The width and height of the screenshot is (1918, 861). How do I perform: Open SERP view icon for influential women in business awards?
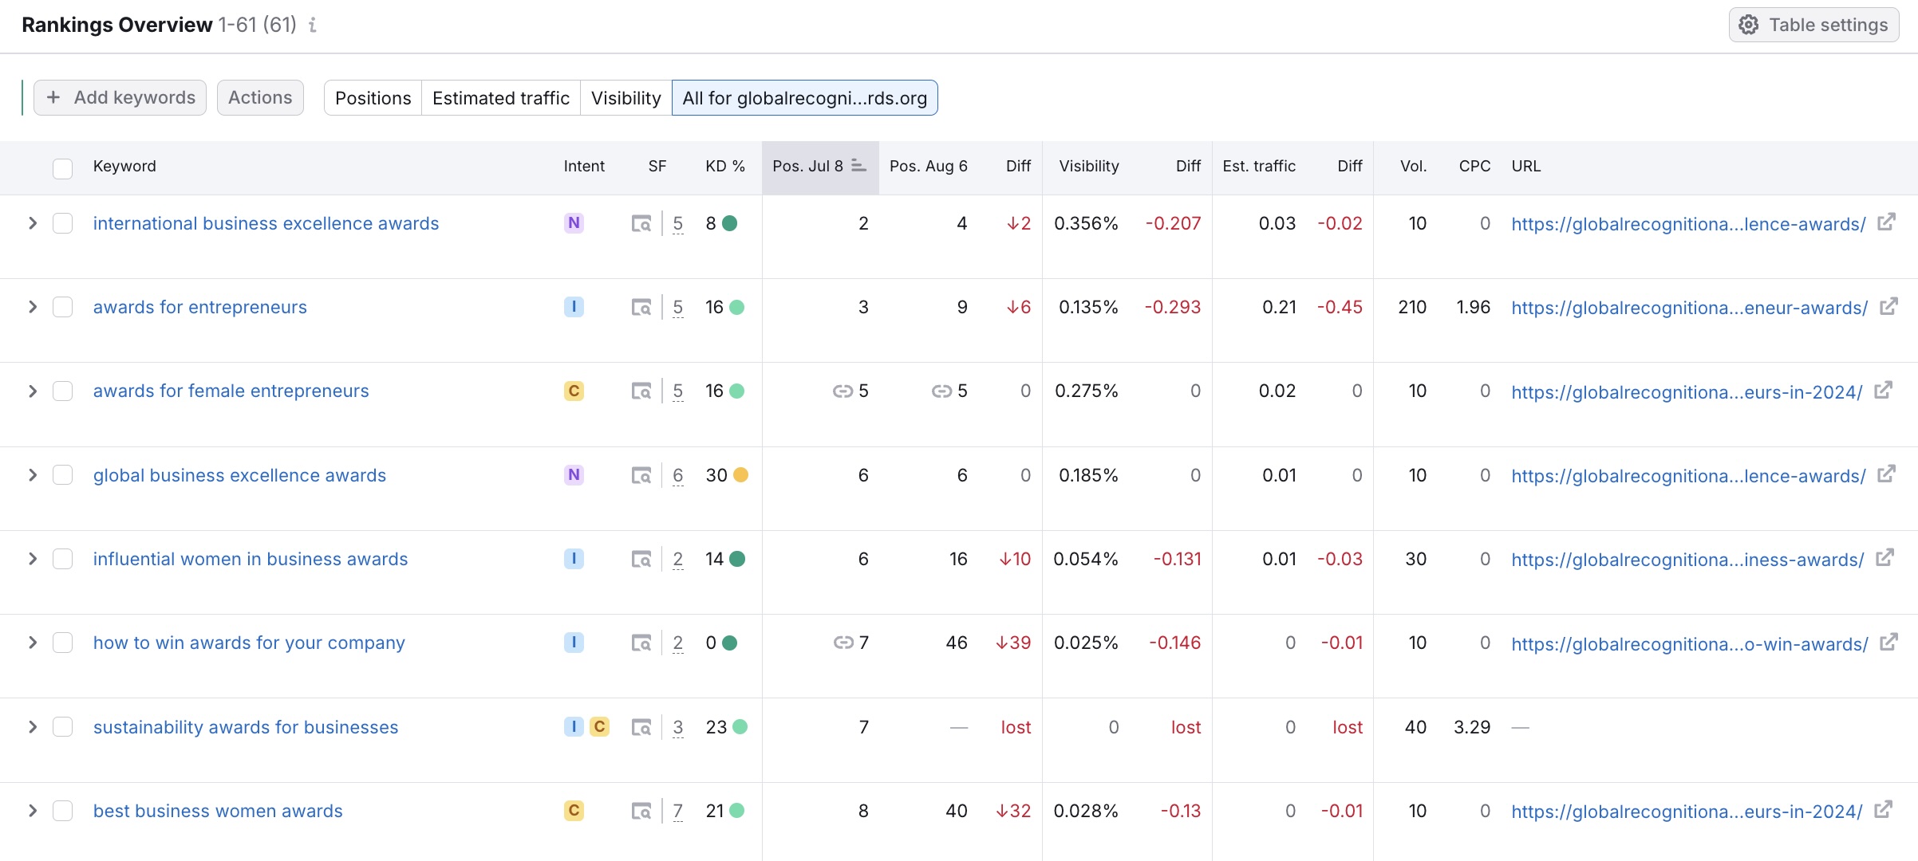641,560
